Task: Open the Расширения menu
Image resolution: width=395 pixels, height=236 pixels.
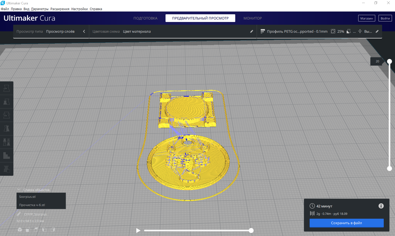Action: click(x=60, y=9)
